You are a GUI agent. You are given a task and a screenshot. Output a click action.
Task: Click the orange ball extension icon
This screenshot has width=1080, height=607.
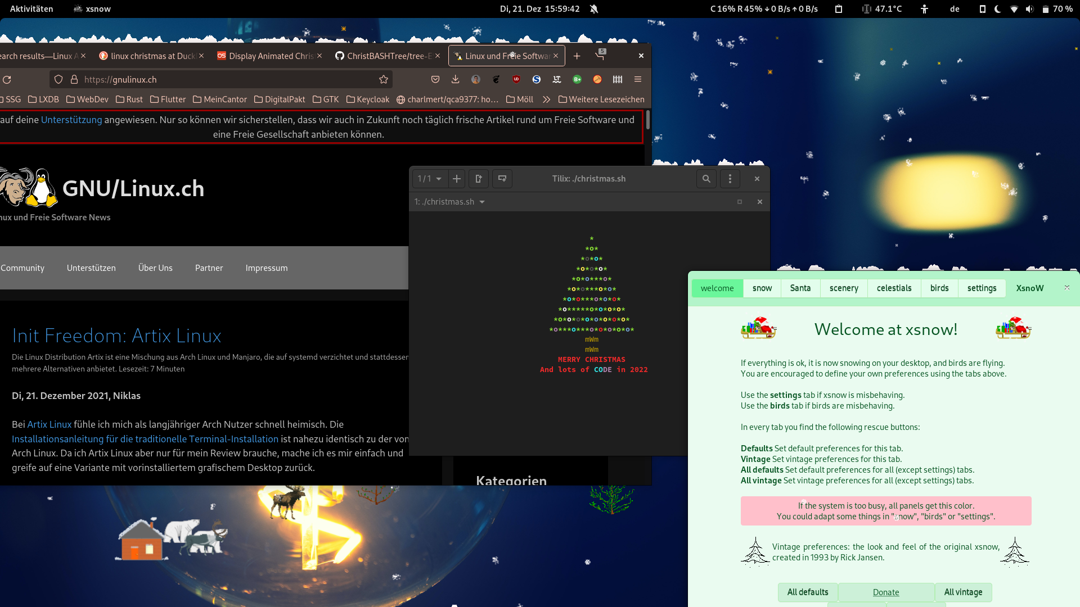click(597, 80)
